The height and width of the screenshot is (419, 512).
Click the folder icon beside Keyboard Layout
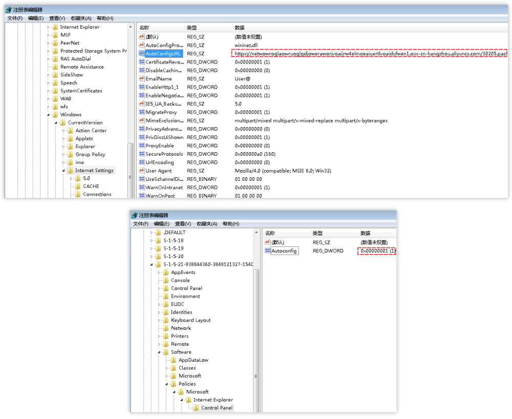pos(165,320)
